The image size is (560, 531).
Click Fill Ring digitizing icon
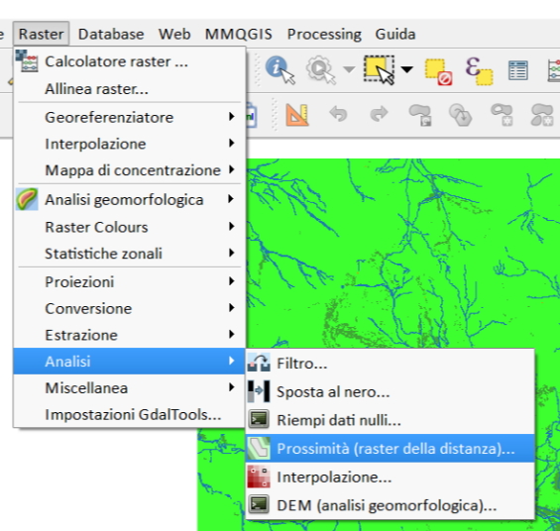(x=503, y=115)
